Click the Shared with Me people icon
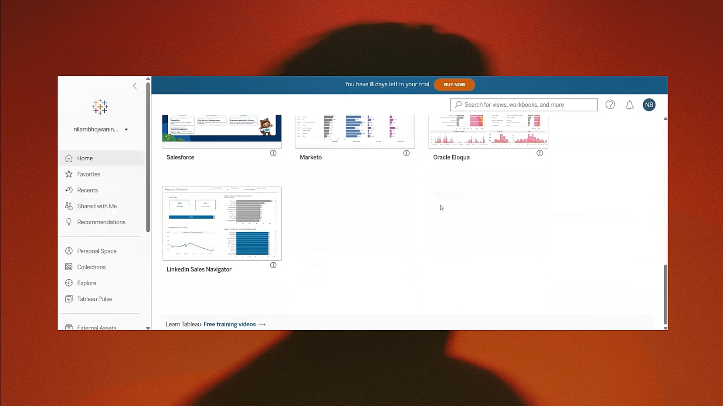 [69, 206]
